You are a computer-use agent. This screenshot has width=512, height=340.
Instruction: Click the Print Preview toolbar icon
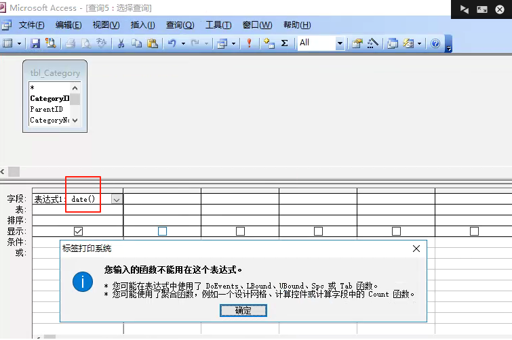point(86,43)
